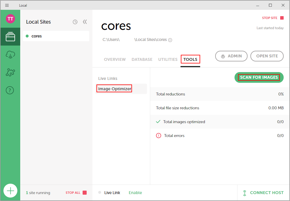Image resolution: width=290 pixels, height=201 pixels.
Task: Click the Live Link status dot
Action: coord(100,193)
